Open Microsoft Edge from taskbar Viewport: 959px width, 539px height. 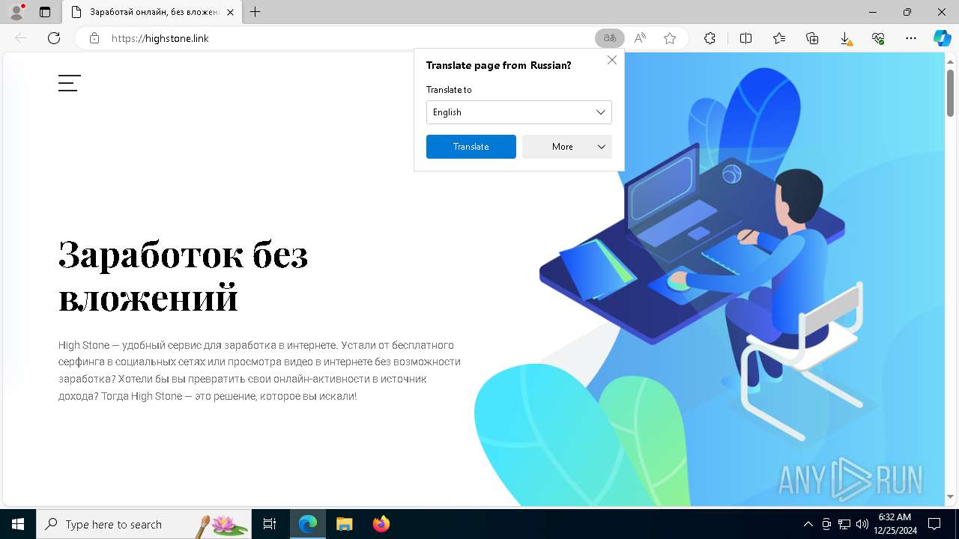pyautogui.click(x=308, y=524)
